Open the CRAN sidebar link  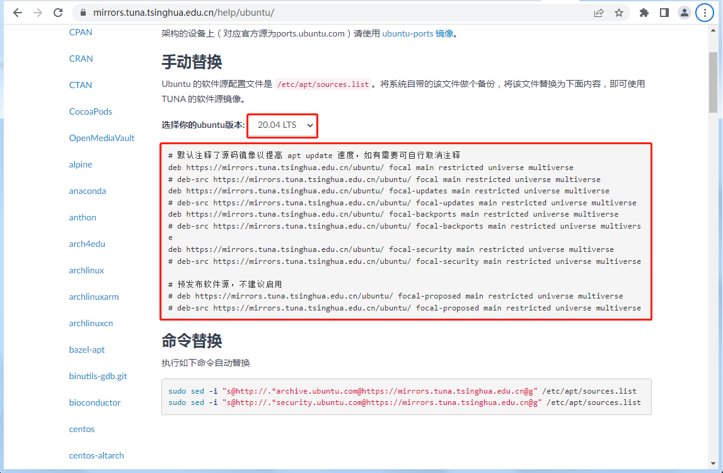pos(81,59)
